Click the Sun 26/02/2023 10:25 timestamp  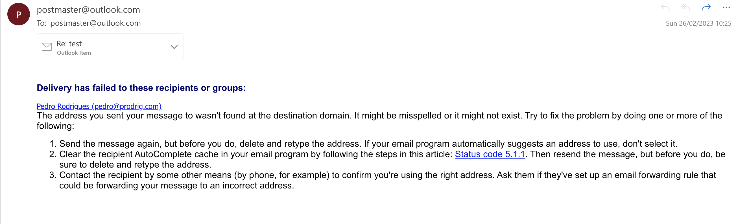(x=698, y=23)
